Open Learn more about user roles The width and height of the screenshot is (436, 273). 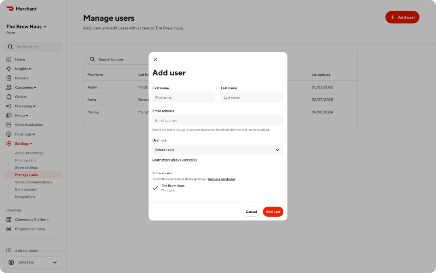click(x=175, y=159)
